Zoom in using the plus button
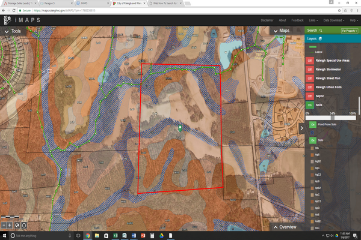The height and width of the screenshot is (240, 361). 10,225
